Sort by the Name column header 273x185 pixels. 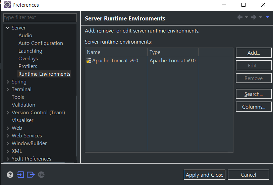(x=116, y=52)
